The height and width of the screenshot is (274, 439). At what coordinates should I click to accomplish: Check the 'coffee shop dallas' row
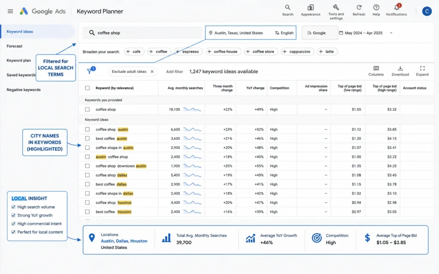(x=87, y=175)
